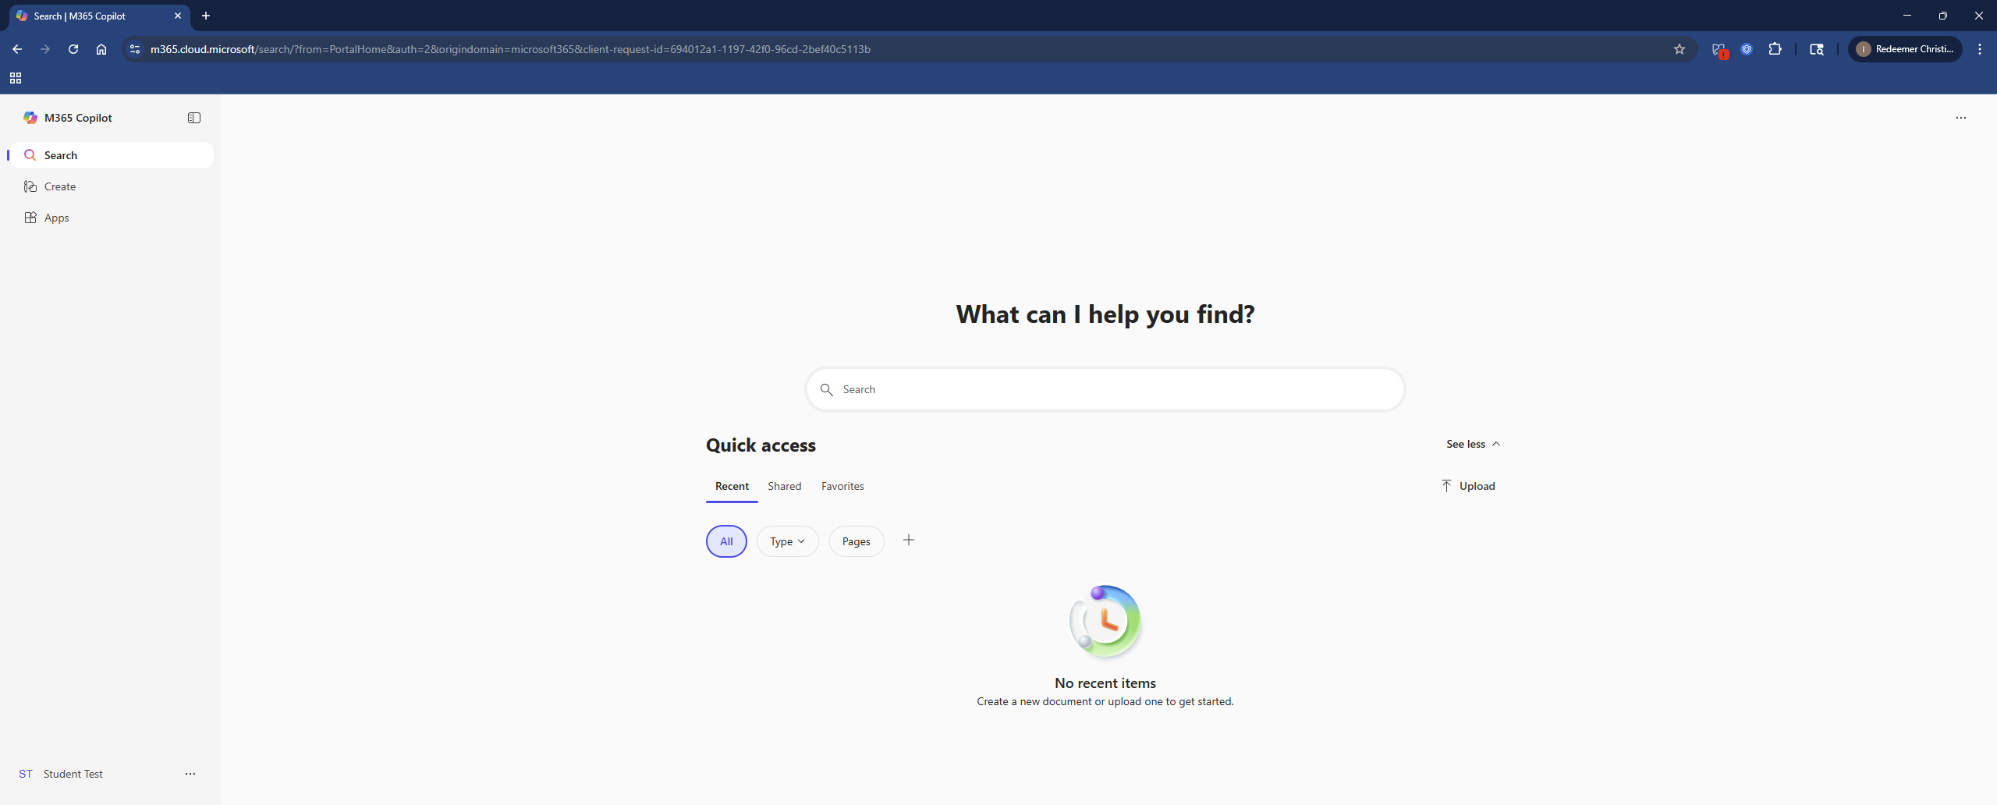Open Apps in the left navigation
The image size is (1997, 805).
pyautogui.click(x=112, y=218)
